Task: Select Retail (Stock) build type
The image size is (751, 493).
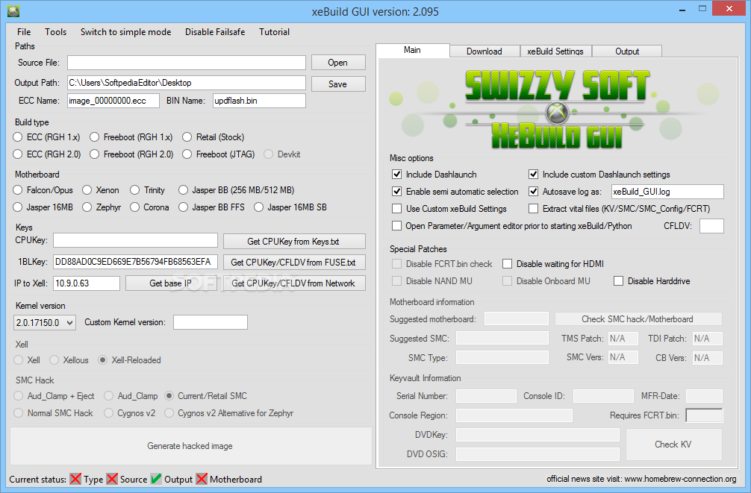Action: [214, 137]
